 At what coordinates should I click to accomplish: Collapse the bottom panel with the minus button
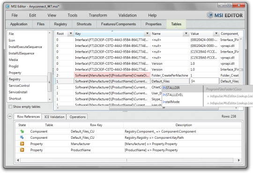click(10, 116)
